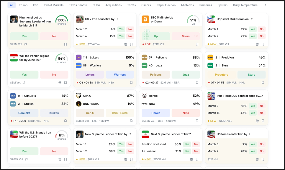Viewport: 285px width, 170px height.
Task: Click gift icon on Iran x Israel/US conflict card
Action: coord(257,121)
